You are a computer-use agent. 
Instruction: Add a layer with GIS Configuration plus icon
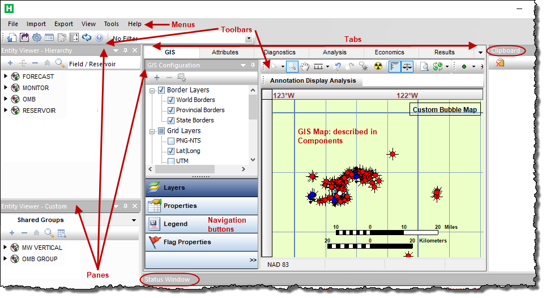click(x=157, y=77)
